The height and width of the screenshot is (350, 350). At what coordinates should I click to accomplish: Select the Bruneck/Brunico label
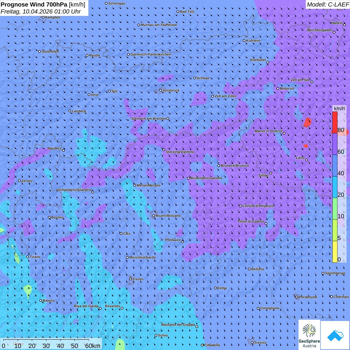click(x=235, y=165)
